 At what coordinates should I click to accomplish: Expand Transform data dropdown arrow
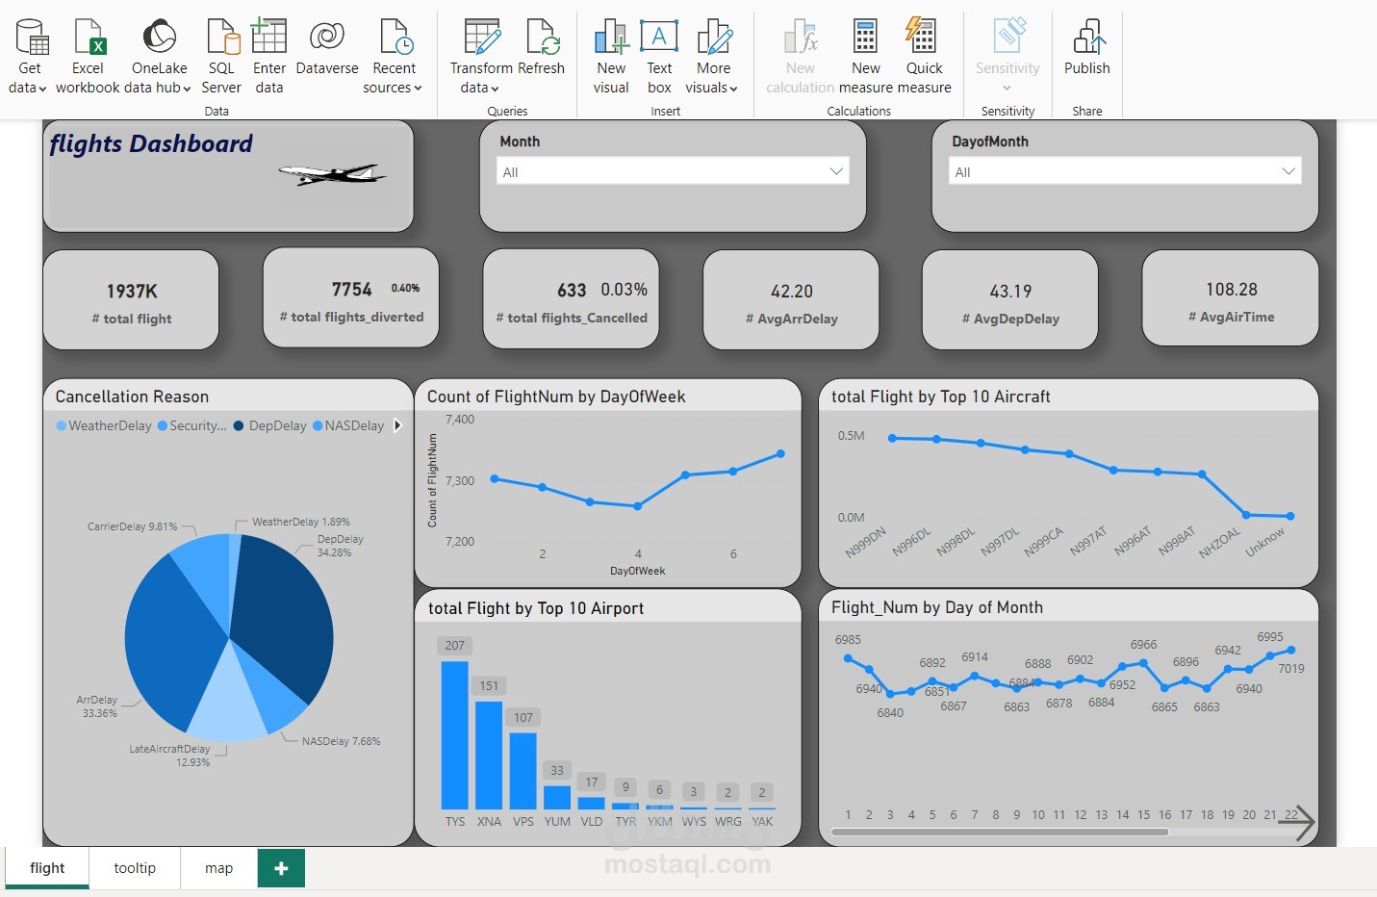495,89
